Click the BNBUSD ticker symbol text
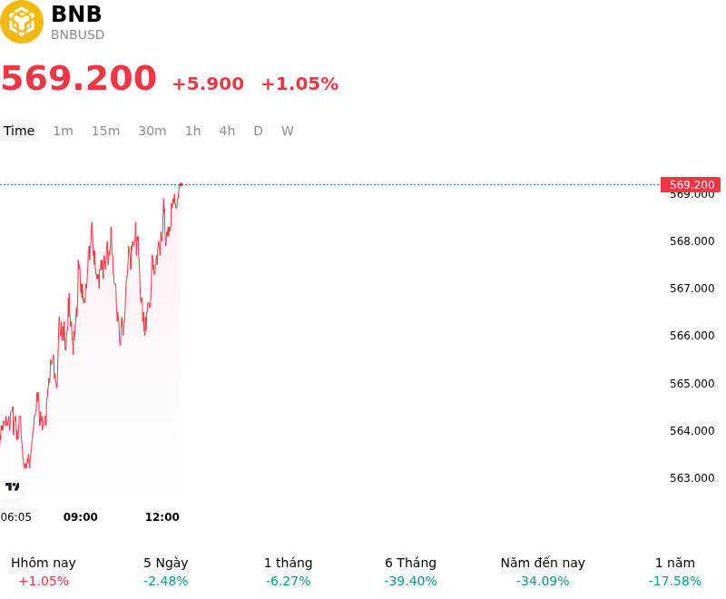Screen dimensions: 726x599 coord(78,34)
